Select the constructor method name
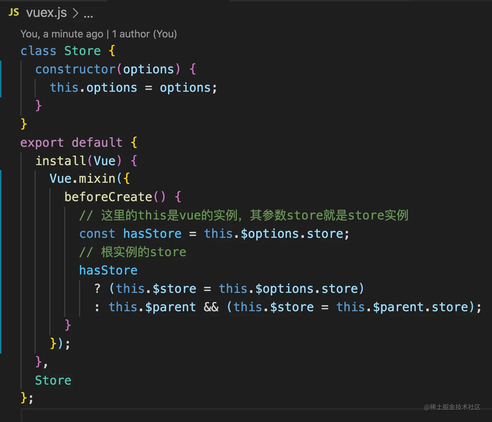The image size is (492, 422). [75, 69]
